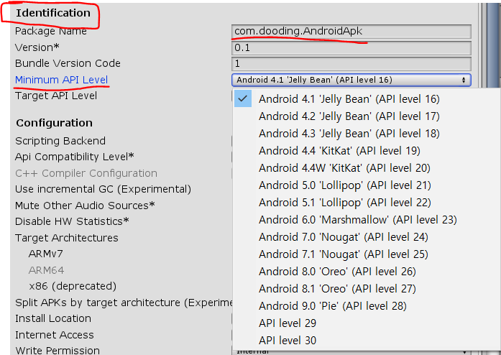Click the Write Permission label
Image resolution: width=501 pixels, height=355 pixels.
[58, 351]
